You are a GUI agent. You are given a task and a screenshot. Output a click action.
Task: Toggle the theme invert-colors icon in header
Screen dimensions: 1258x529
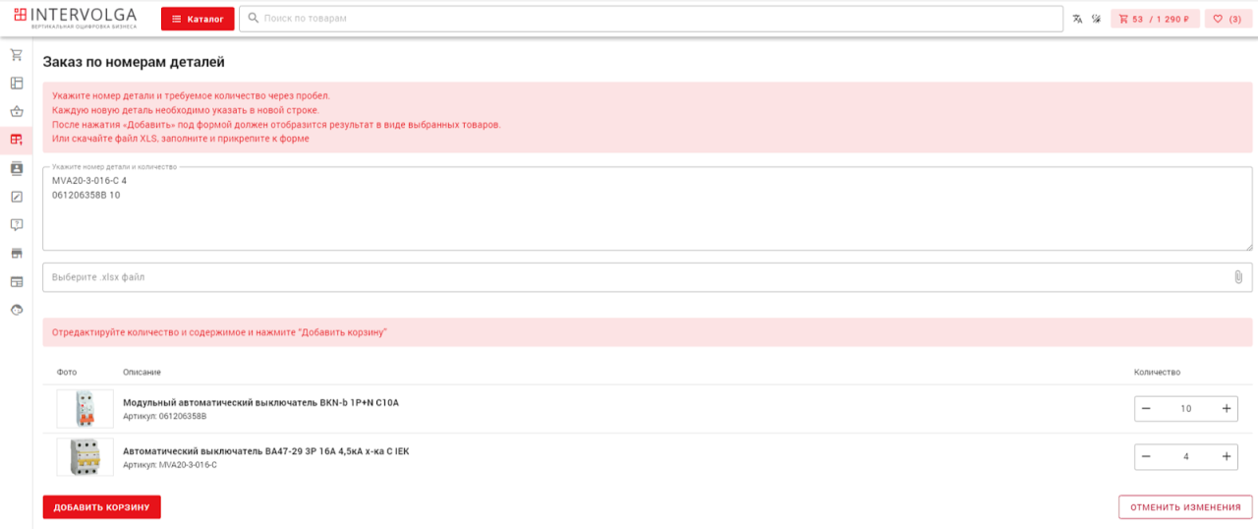click(x=1096, y=19)
